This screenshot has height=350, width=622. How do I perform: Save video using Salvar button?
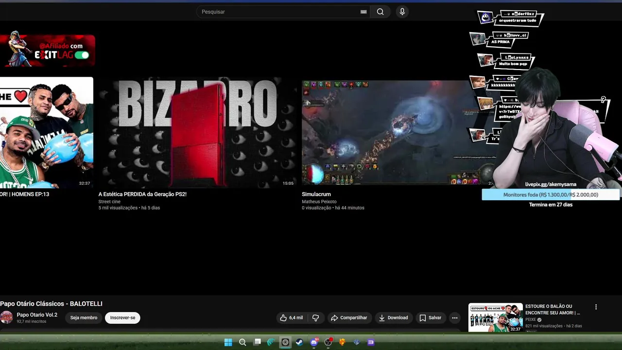[x=431, y=317]
